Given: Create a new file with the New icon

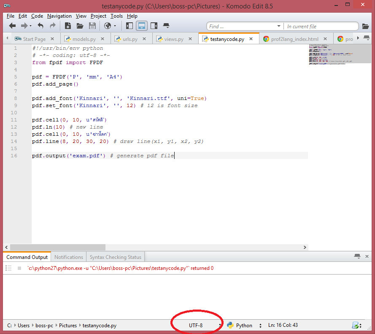Looking at the screenshot, I should [x=67, y=26].
